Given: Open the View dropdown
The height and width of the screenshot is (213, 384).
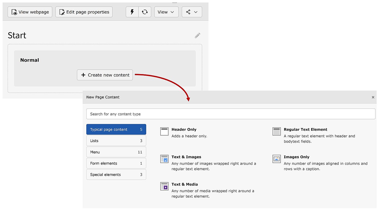Looking at the screenshot, I should pyautogui.click(x=166, y=12).
